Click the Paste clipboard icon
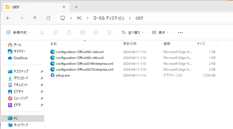The width and height of the screenshot is (233, 129). click(69, 32)
